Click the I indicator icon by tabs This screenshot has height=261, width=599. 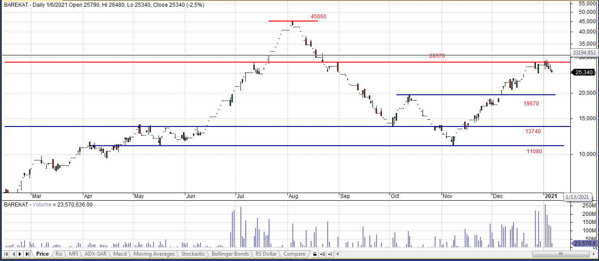tap(330, 254)
